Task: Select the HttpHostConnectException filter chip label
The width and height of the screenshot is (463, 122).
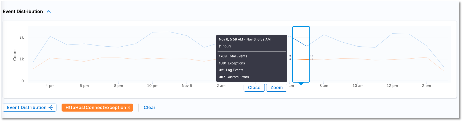Action: click(96, 108)
